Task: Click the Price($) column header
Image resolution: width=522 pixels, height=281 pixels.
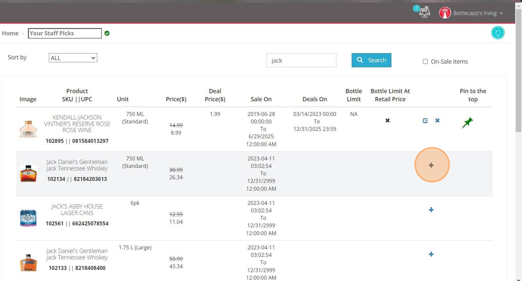Action: [176, 99]
